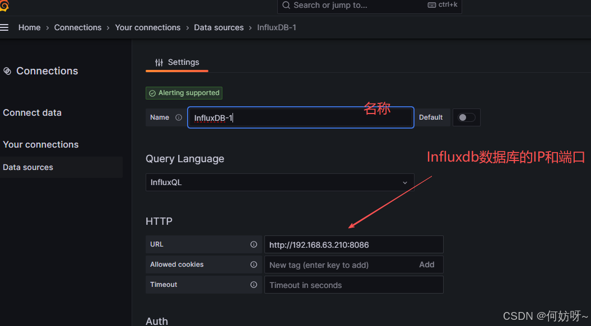
Task: Click the Query Language heading
Action: coord(185,159)
